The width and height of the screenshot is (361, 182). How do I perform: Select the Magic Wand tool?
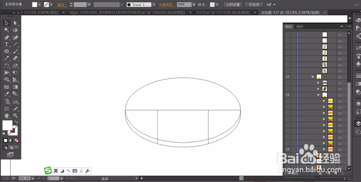coord(6,30)
